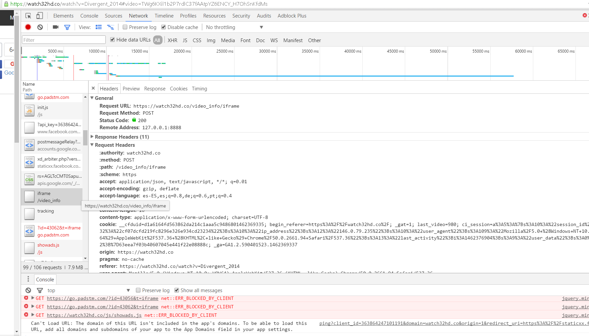Uncheck the Disable cache checkbox
This screenshot has height=336, width=589.
[164, 27]
